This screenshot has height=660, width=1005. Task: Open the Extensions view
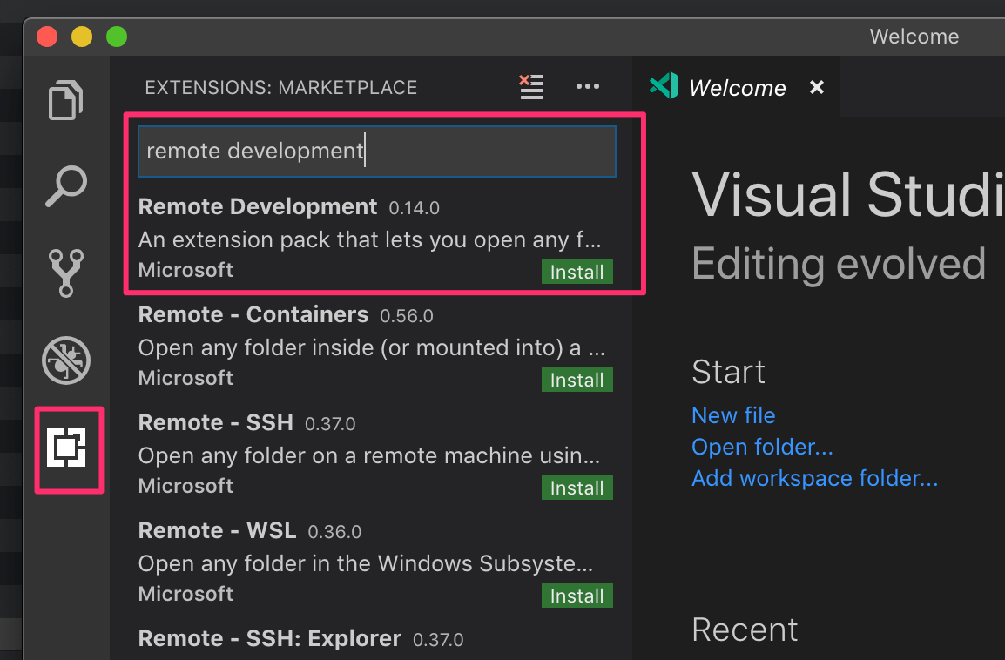[x=69, y=449]
